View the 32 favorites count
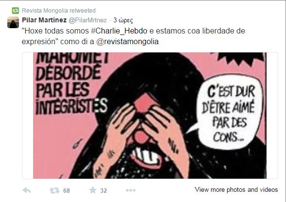This screenshot has width=286, height=202. click(x=104, y=191)
